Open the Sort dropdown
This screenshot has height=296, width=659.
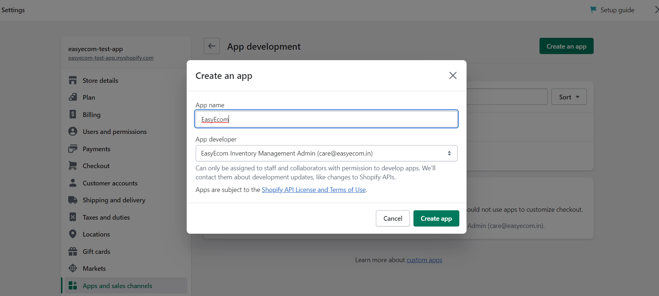569,97
